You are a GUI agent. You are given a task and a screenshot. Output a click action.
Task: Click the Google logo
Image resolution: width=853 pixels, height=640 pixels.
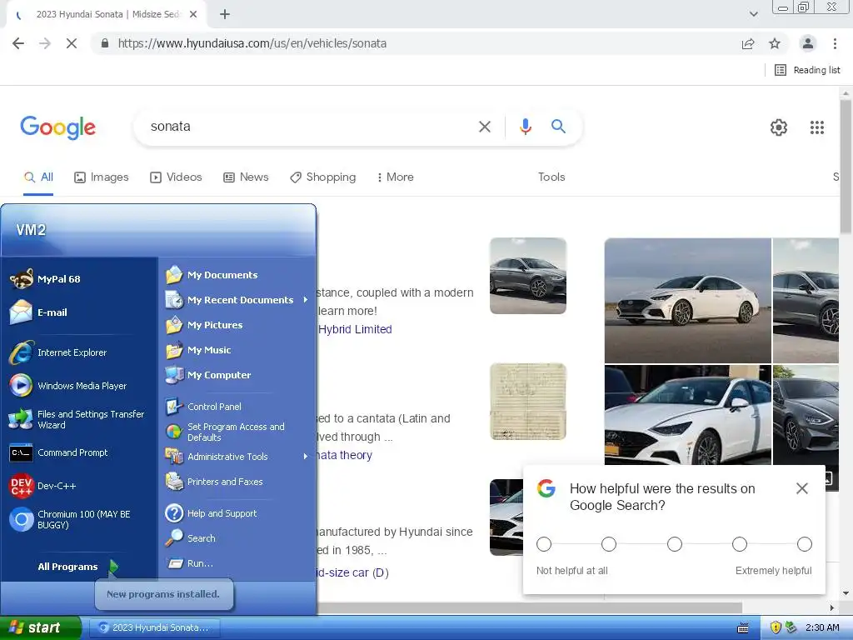[x=57, y=127]
